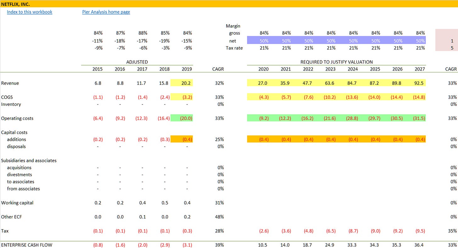458x248 pixels.
Task: Select the disposals row label
Action: (x=16, y=146)
